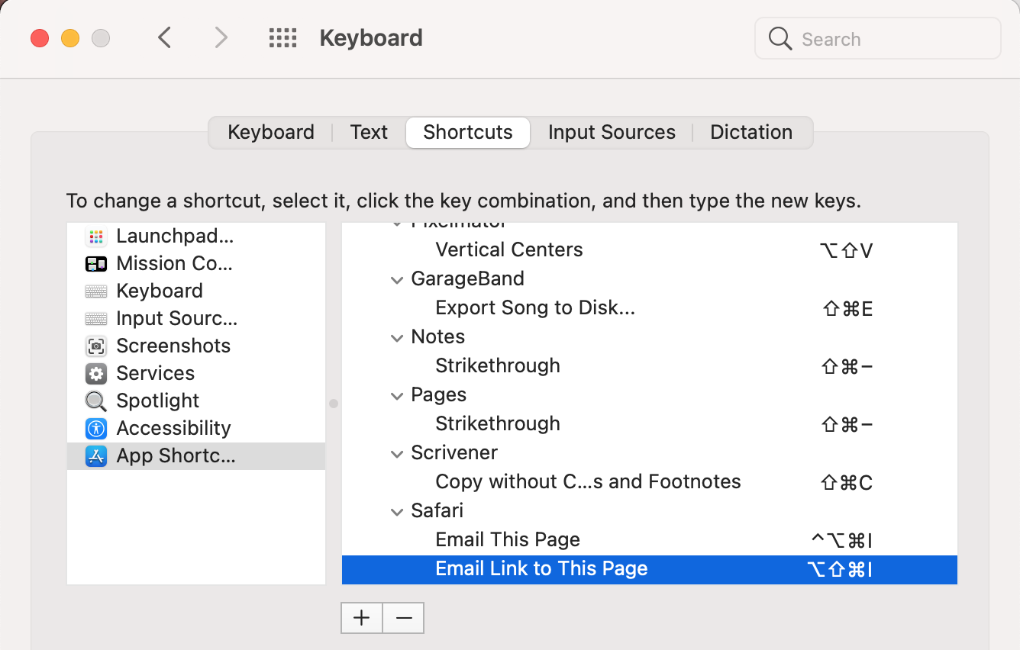Click the App Shortcuts icon
Screen dimensions: 1020x650
coord(96,456)
